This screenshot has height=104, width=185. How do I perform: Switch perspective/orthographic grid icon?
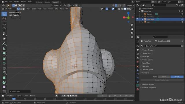click(x=132, y=37)
